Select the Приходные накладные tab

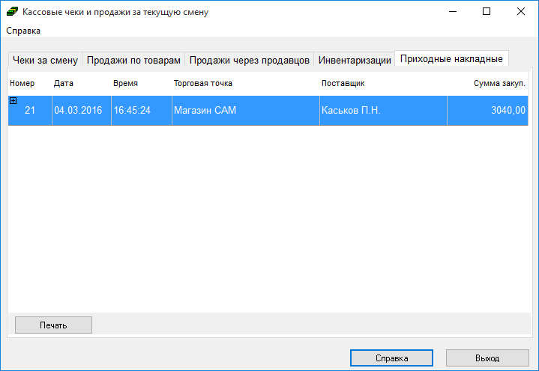click(x=451, y=58)
